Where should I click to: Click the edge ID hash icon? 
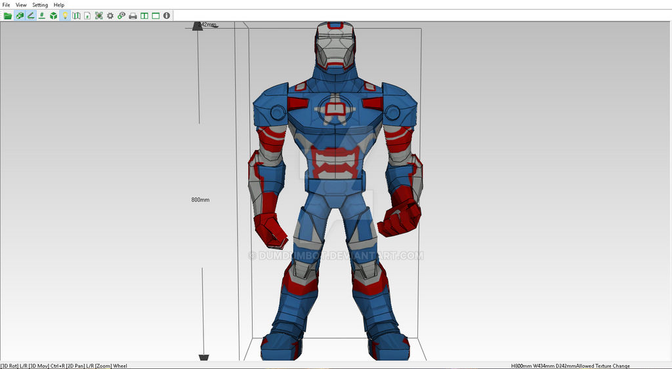click(x=42, y=16)
